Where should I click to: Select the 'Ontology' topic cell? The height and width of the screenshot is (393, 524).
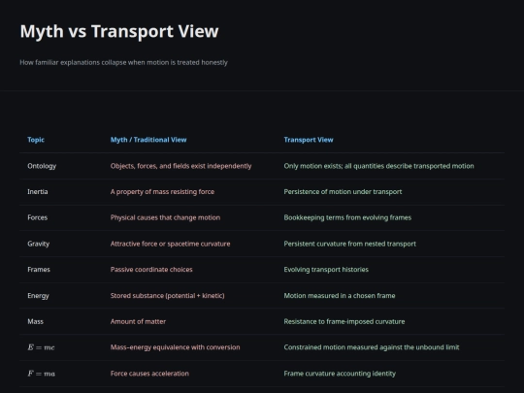(x=42, y=166)
